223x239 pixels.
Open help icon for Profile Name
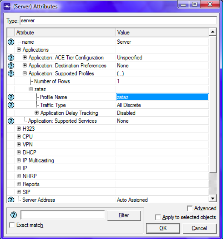[11, 97]
